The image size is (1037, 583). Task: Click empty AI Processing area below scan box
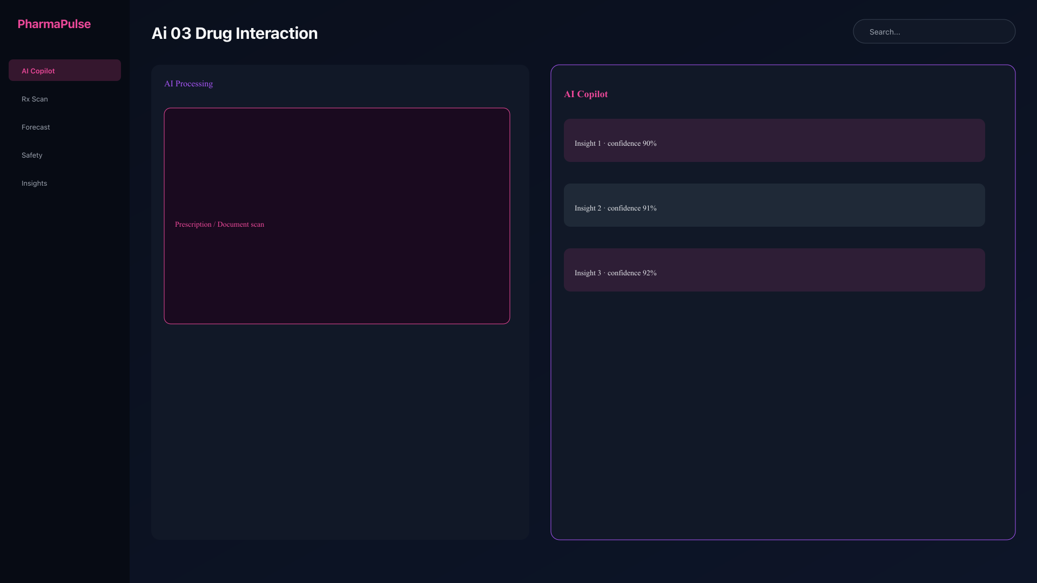(340, 432)
